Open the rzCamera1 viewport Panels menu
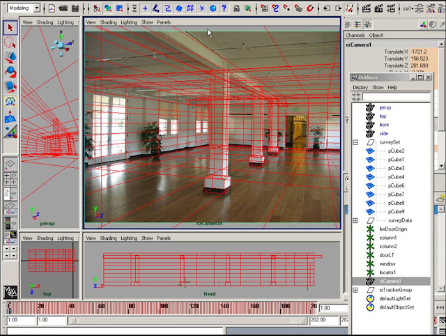 click(164, 22)
